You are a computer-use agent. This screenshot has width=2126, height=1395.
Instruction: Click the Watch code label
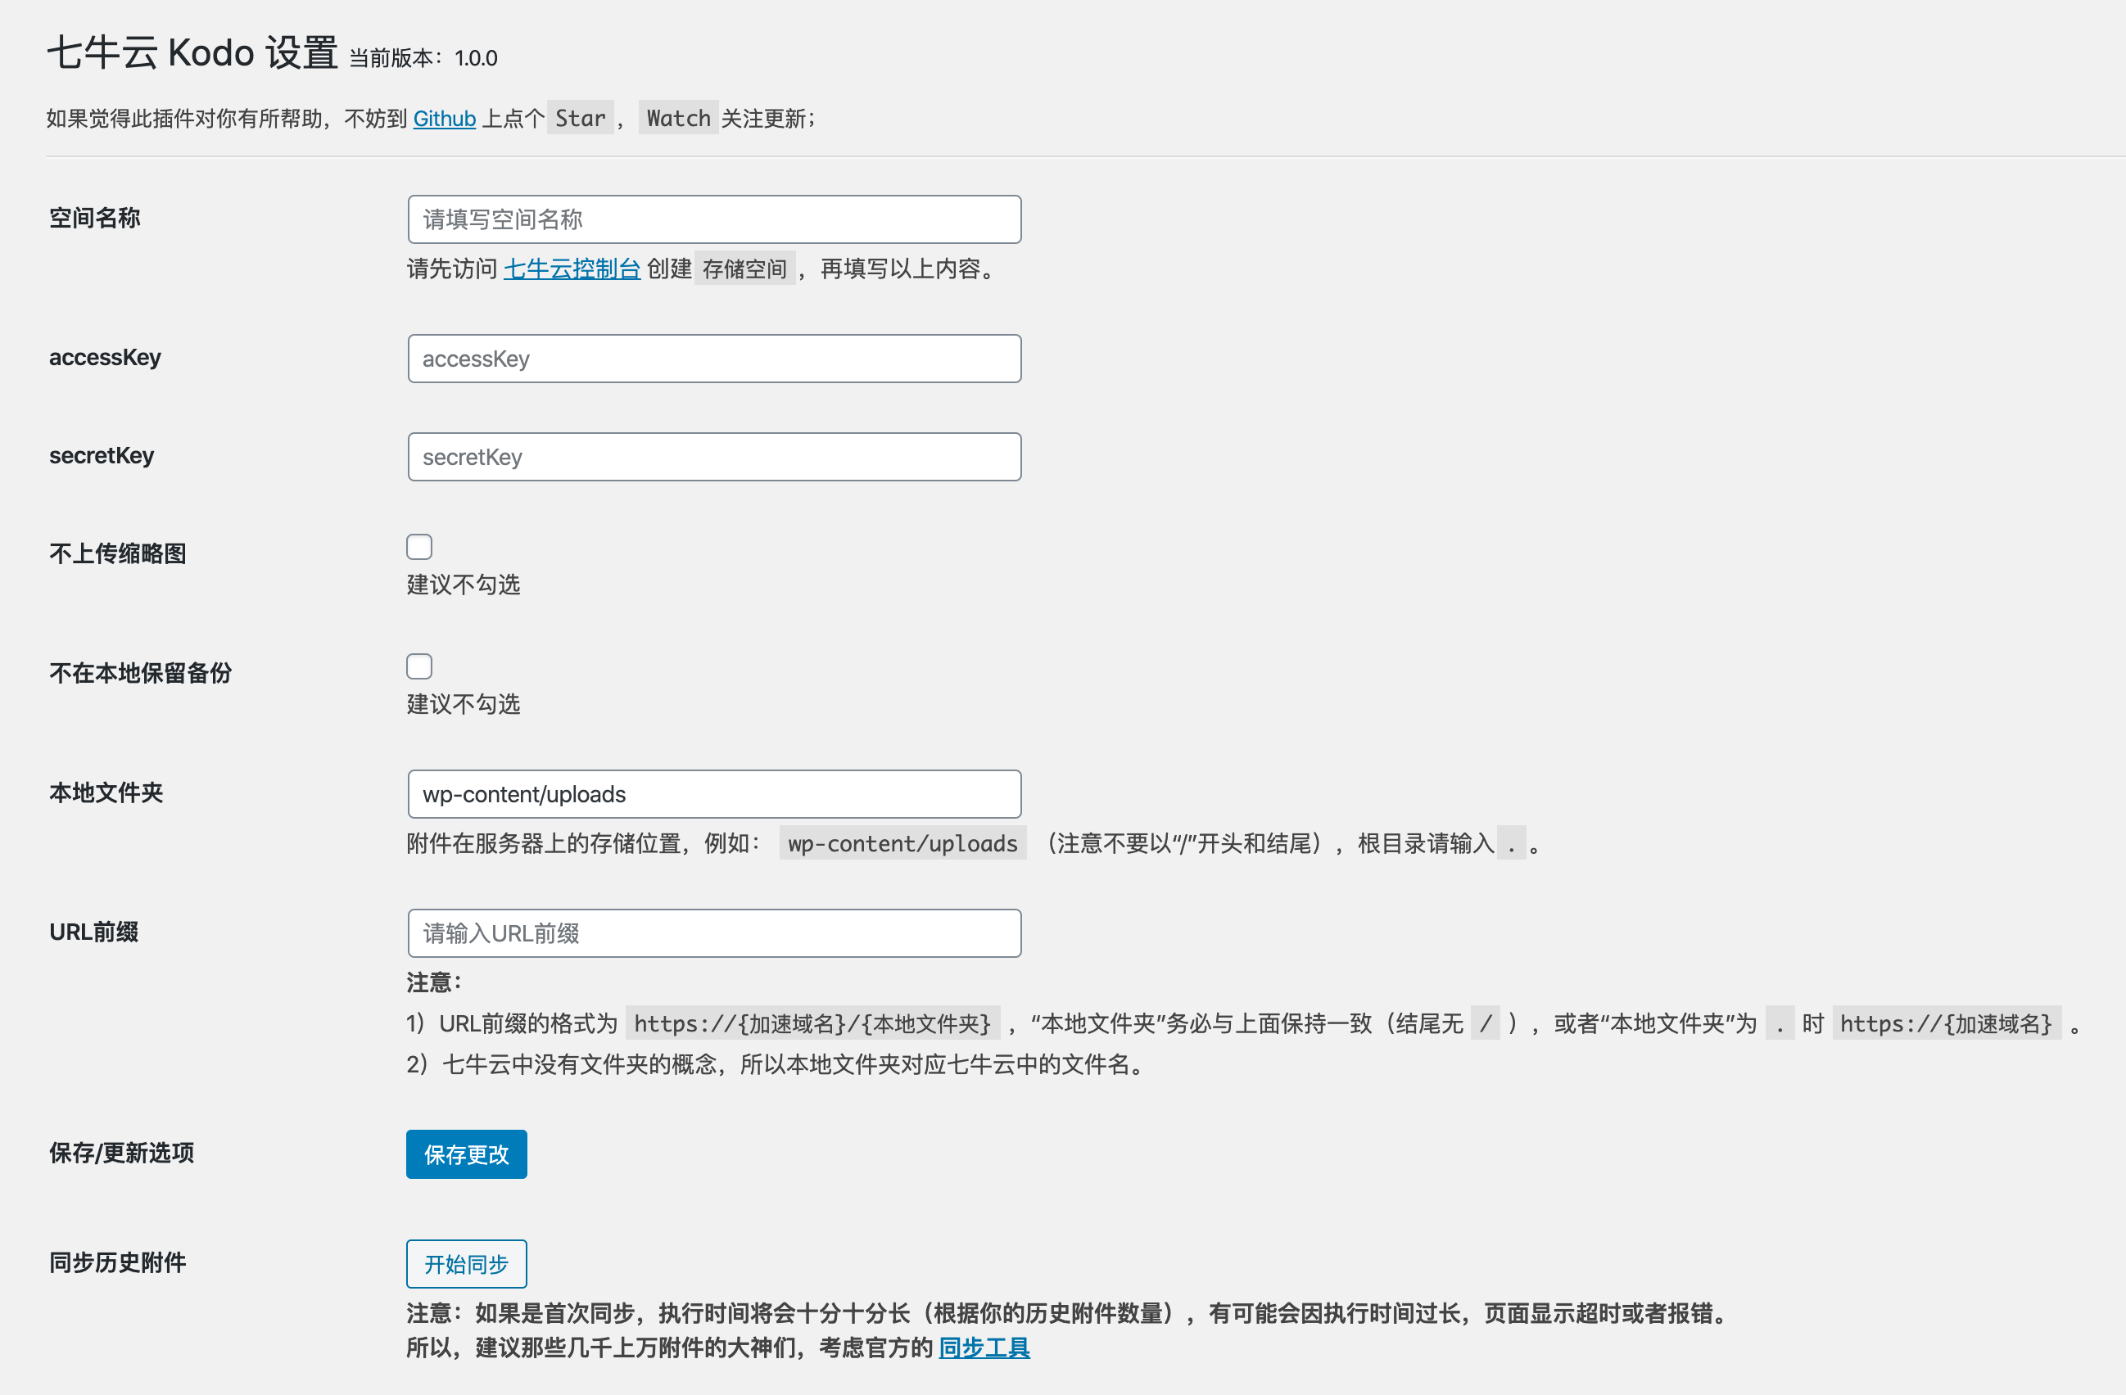[678, 118]
